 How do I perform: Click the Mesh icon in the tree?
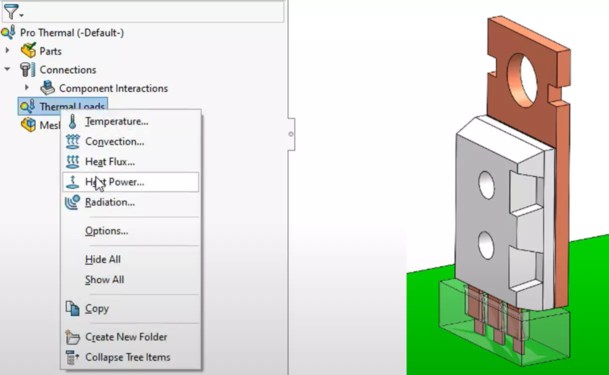tap(28, 125)
